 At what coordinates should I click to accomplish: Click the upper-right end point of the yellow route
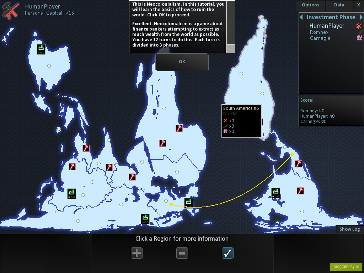(292, 154)
